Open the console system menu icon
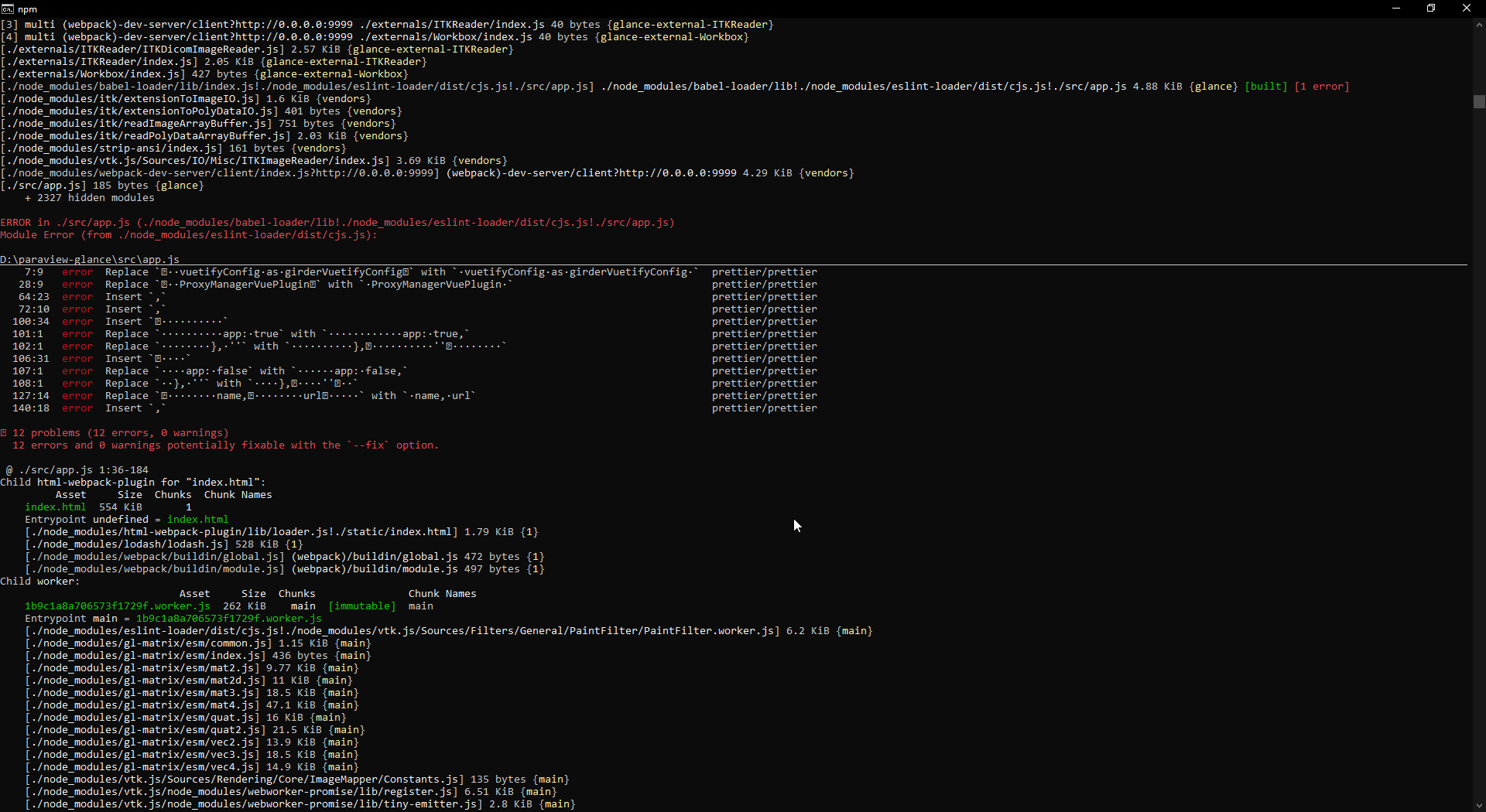Viewport: 1486px width, 812px height. (x=8, y=9)
